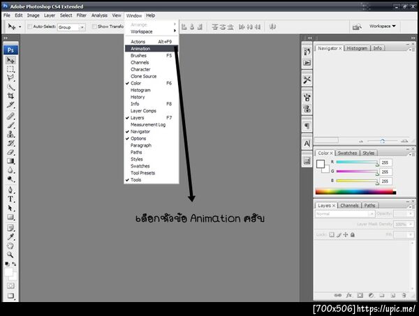
Task: Select the Notes tool
Action: point(10,228)
